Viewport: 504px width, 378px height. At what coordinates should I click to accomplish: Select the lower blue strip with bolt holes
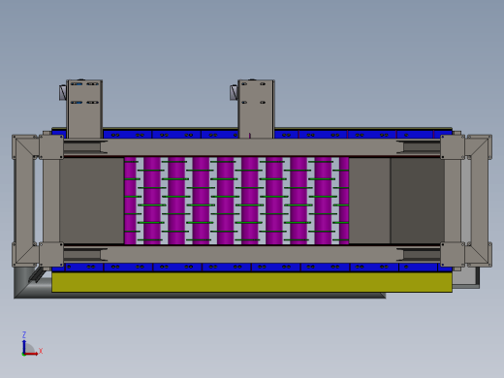(x=252, y=268)
